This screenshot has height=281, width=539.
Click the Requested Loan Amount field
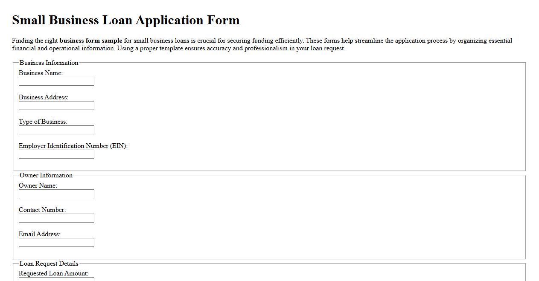click(56, 279)
